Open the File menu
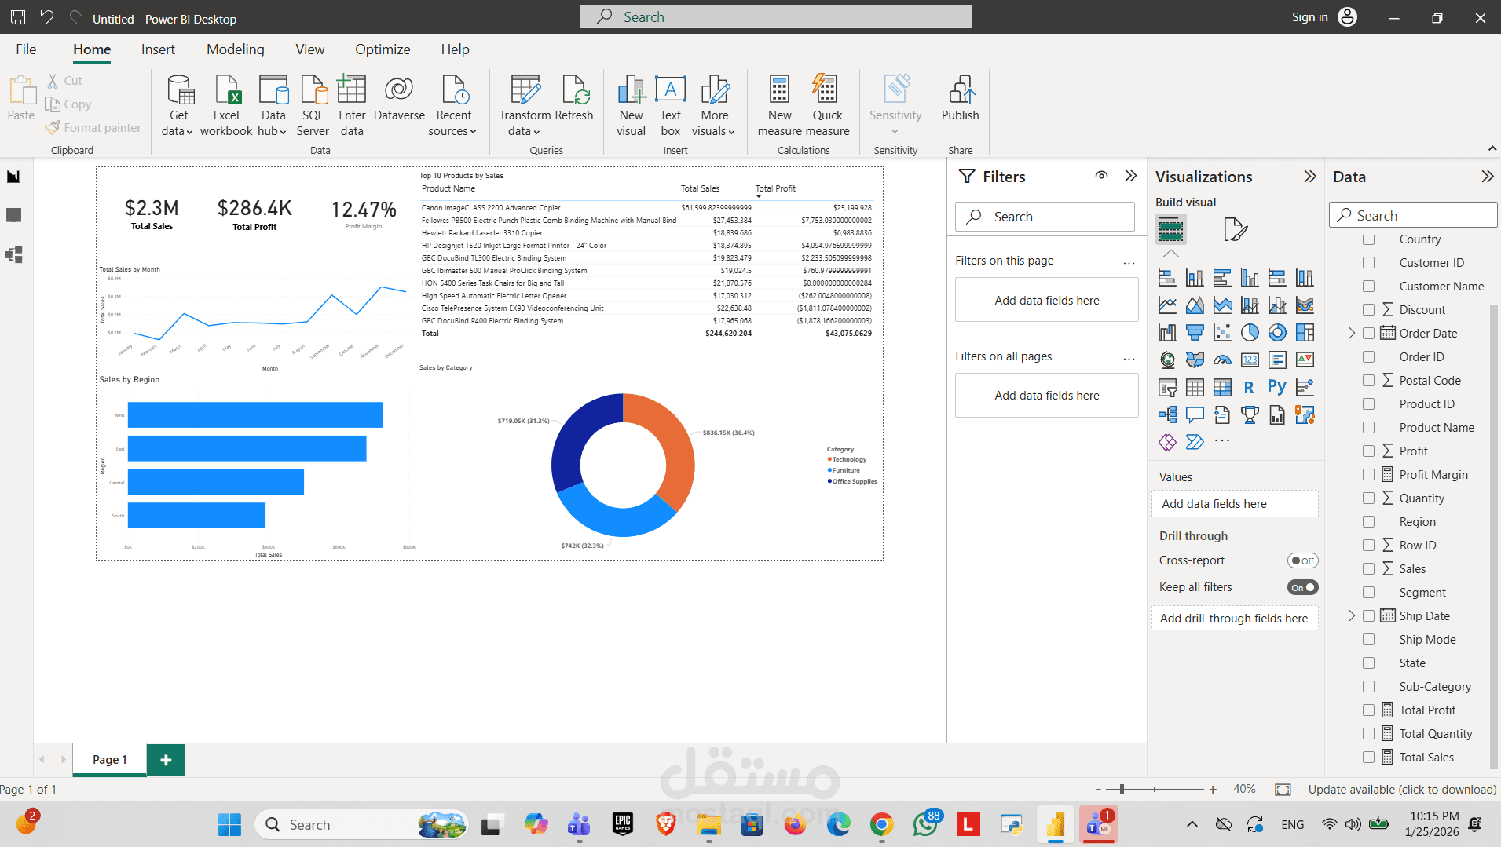Image resolution: width=1501 pixels, height=847 pixels. point(26,49)
